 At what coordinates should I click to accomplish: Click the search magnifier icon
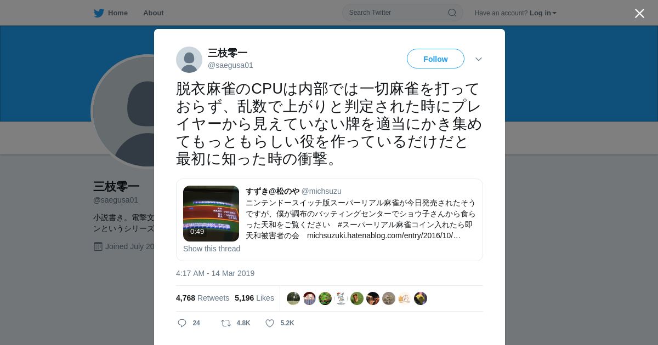pyautogui.click(x=452, y=13)
